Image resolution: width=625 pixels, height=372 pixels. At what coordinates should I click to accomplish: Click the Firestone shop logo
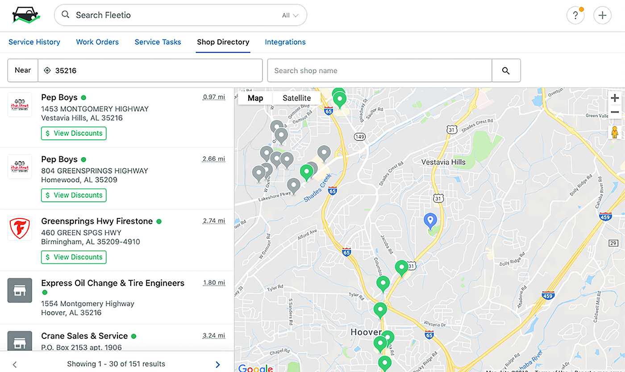pos(20,229)
